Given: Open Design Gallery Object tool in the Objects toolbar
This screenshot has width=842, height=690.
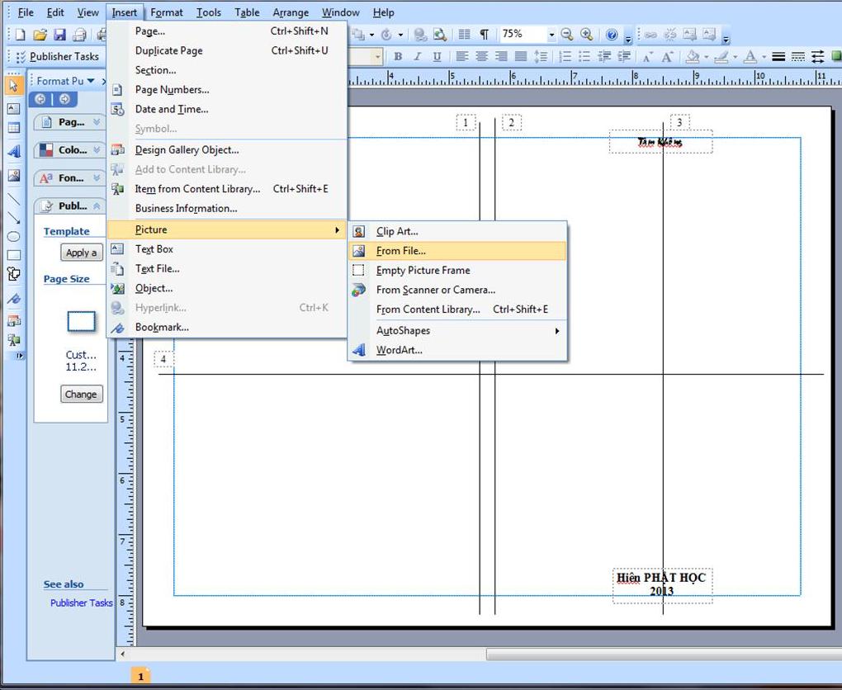Looking at the screenshot, I should click(13, 321).
